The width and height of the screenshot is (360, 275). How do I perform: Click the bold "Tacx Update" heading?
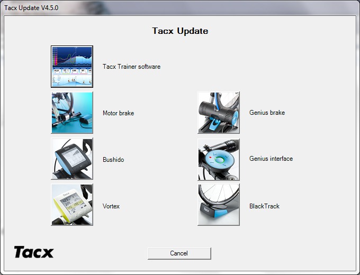(x=180, y=31)
